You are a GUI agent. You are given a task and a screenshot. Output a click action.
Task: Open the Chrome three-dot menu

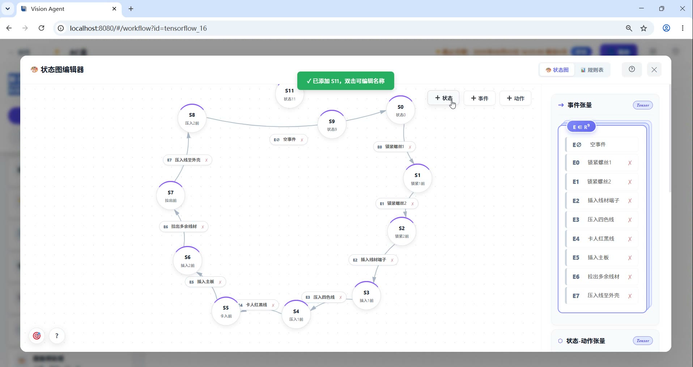tap(683, 28)
